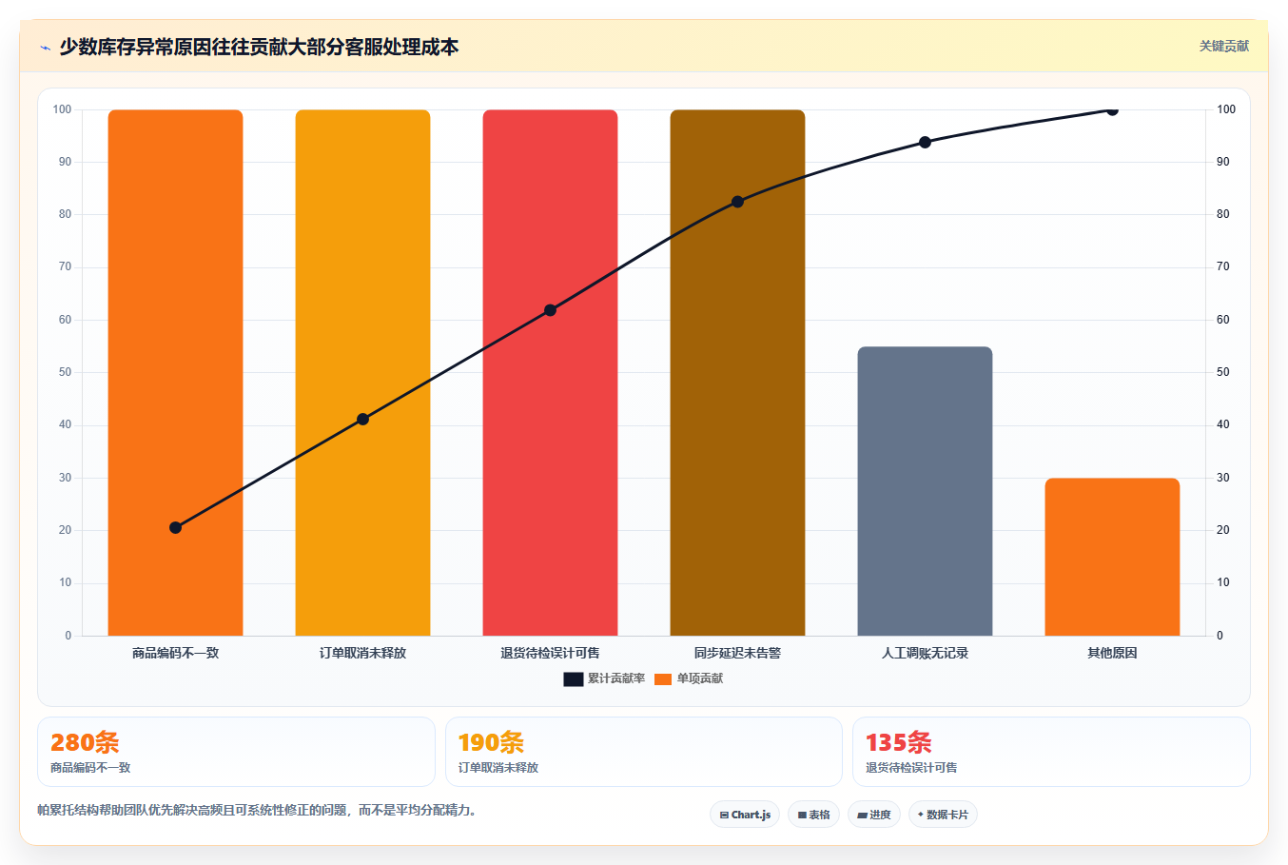Click the x-axis label 人工调账无记录

point(925,653)
